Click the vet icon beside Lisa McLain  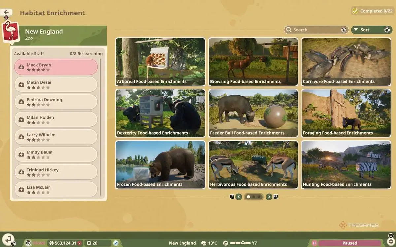click(21, 189)
